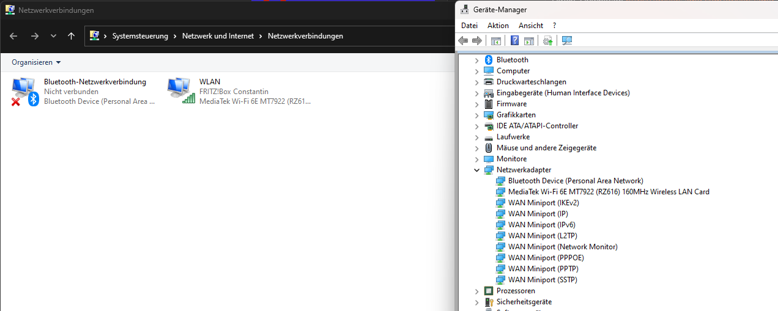Open the Organisieren dropdown
Viewport: 778px width, 311px height.
(x=36, y=62)
